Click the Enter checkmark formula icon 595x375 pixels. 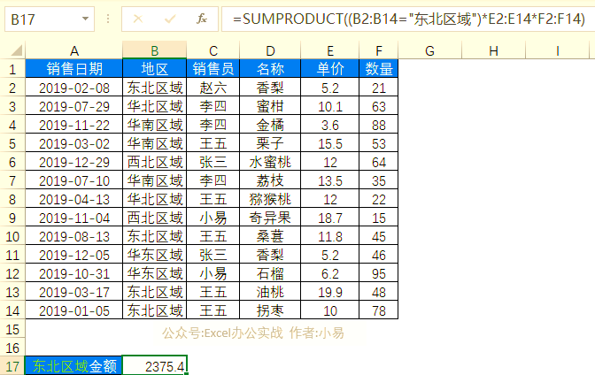pyautogui.click(x=170, y=19)
